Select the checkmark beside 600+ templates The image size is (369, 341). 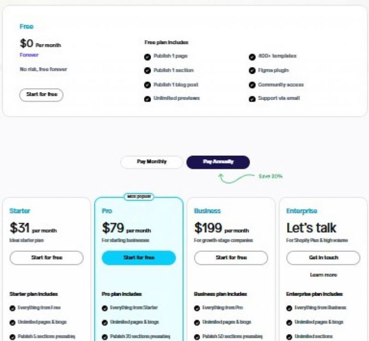[x=251, y=56]
